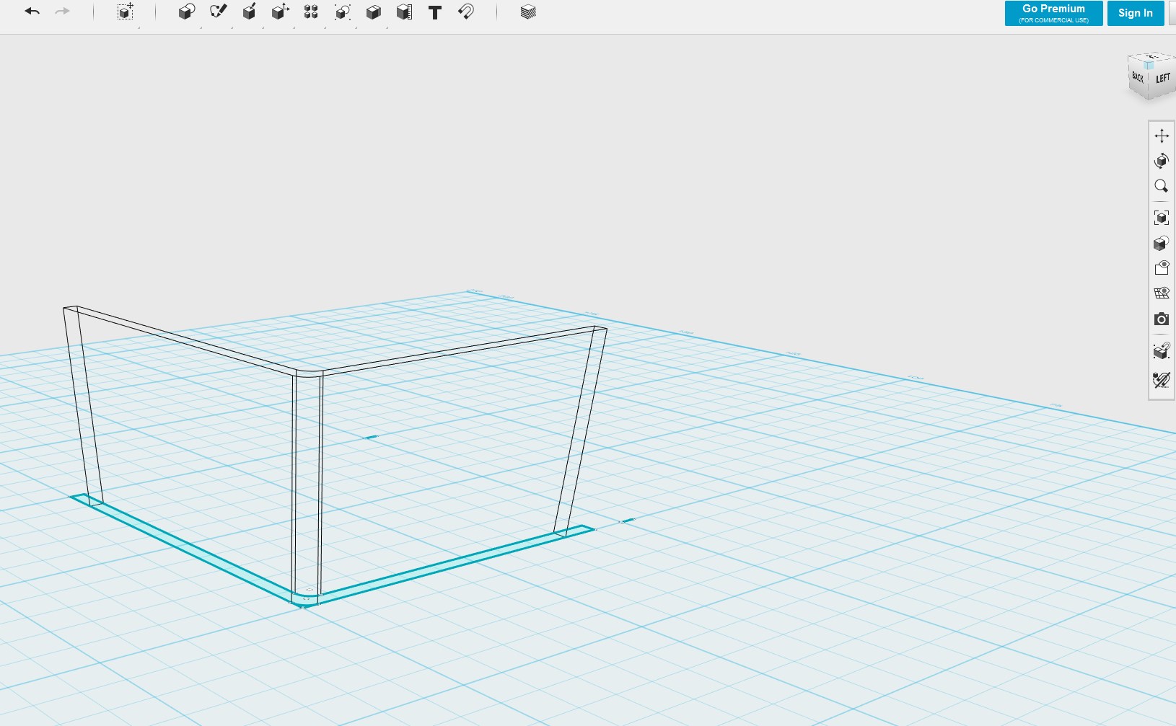Click the Go Premium button
1176x726 pixels.
[x=1053, y=13]
